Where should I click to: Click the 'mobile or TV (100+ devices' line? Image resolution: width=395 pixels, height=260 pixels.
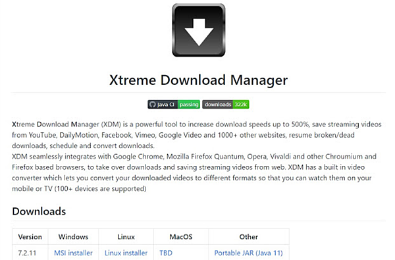click(x=79, y=188)
